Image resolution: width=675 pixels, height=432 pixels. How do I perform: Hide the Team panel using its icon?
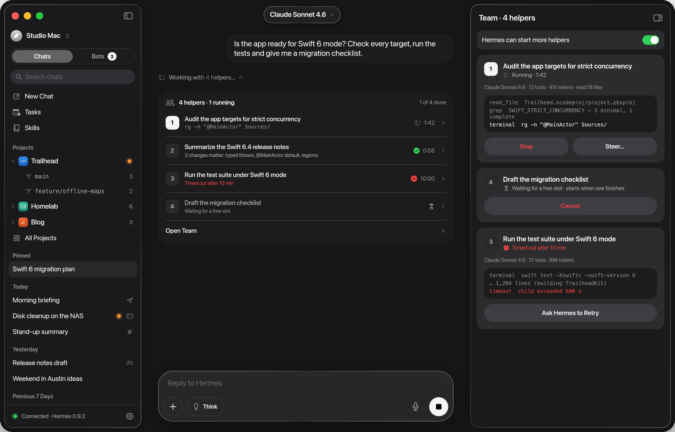pyautogui.click(x=657, y=18)
